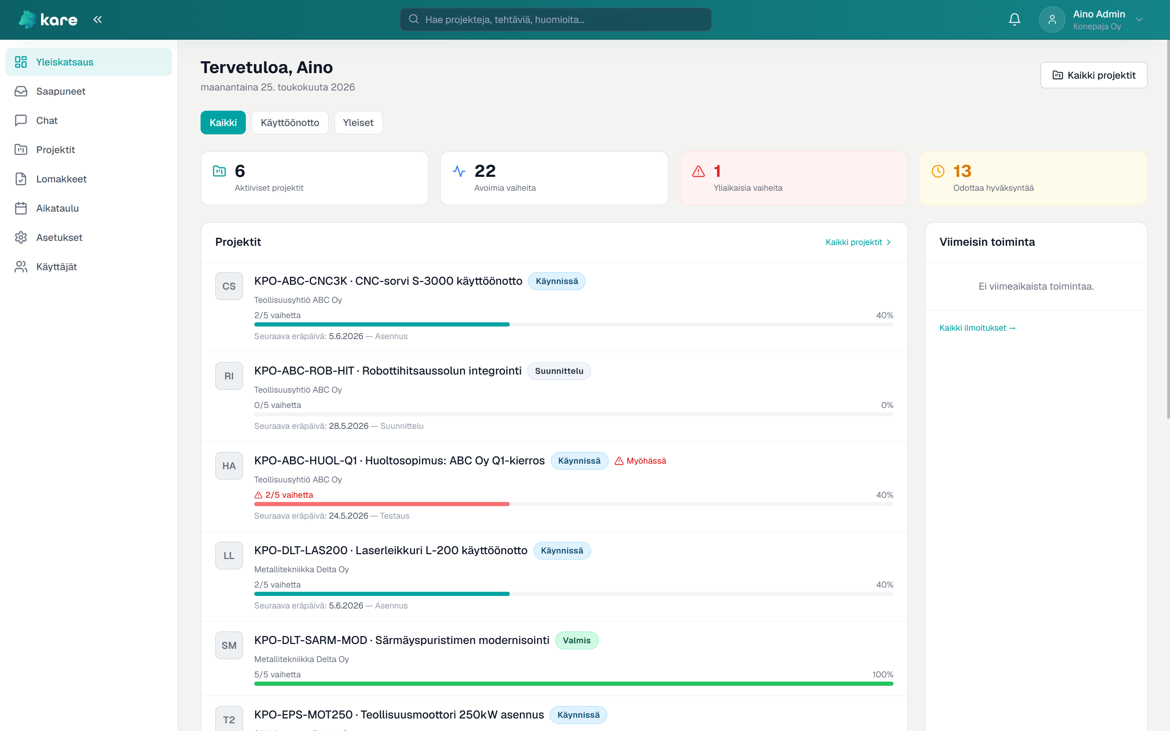
Task: Open the Odottaa hyväksyntää card
Action: pyautogui.click(x=1033, y=178)
